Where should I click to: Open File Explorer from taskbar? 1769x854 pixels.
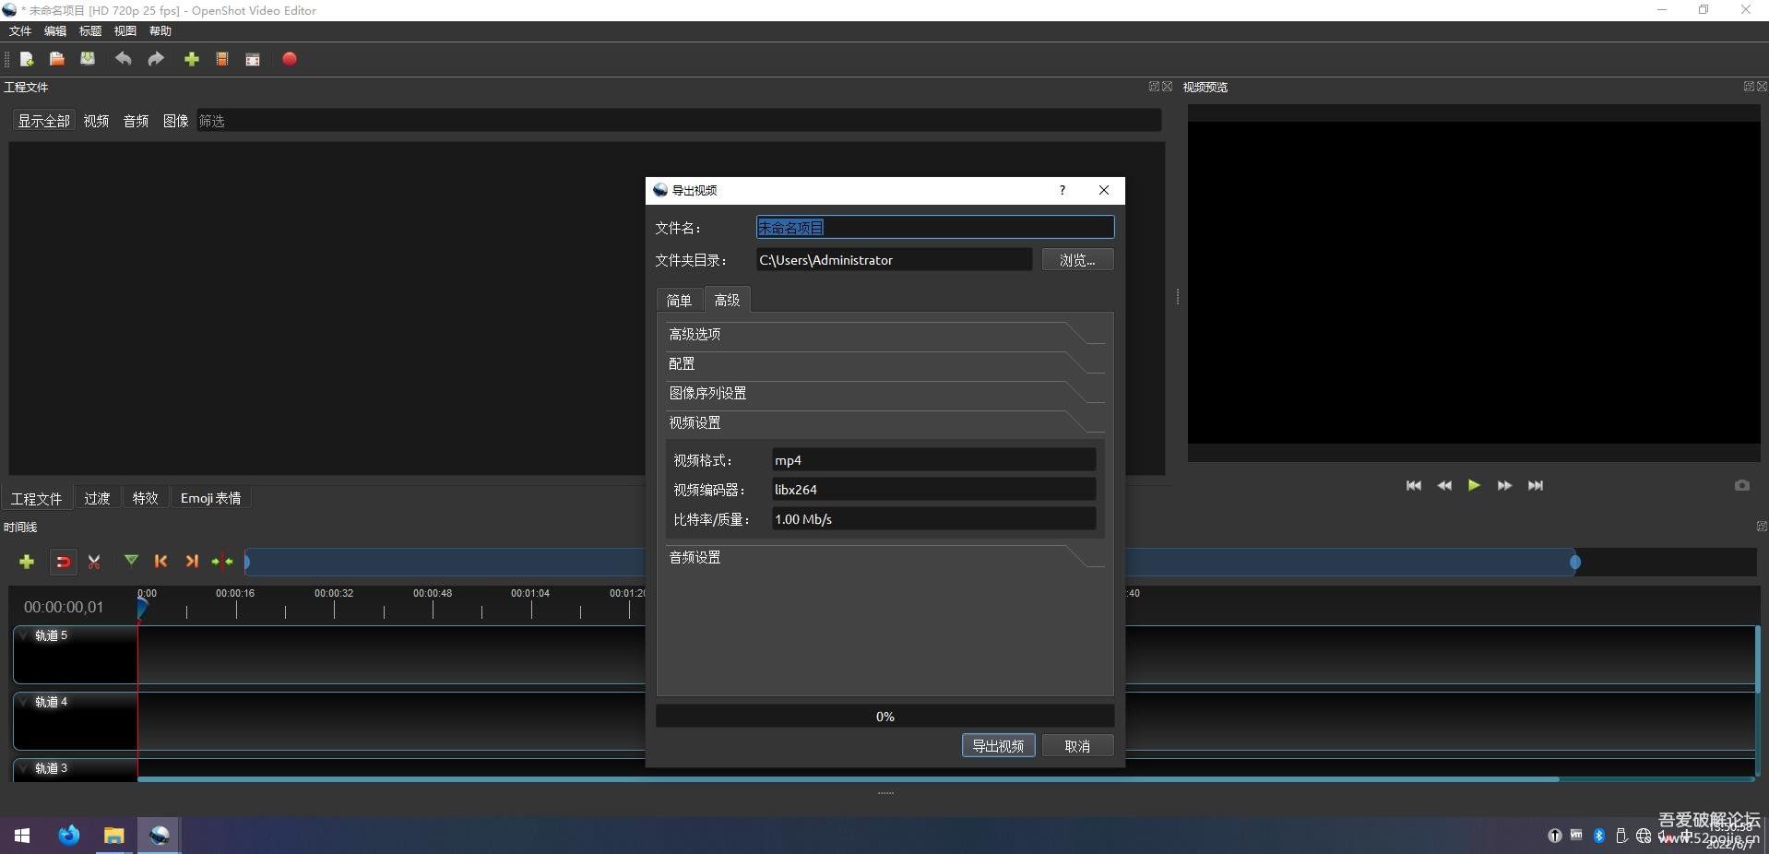coord(113,836)
